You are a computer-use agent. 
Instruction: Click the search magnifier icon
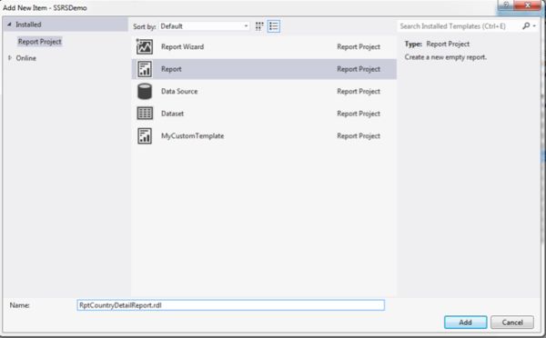(526, 25)
